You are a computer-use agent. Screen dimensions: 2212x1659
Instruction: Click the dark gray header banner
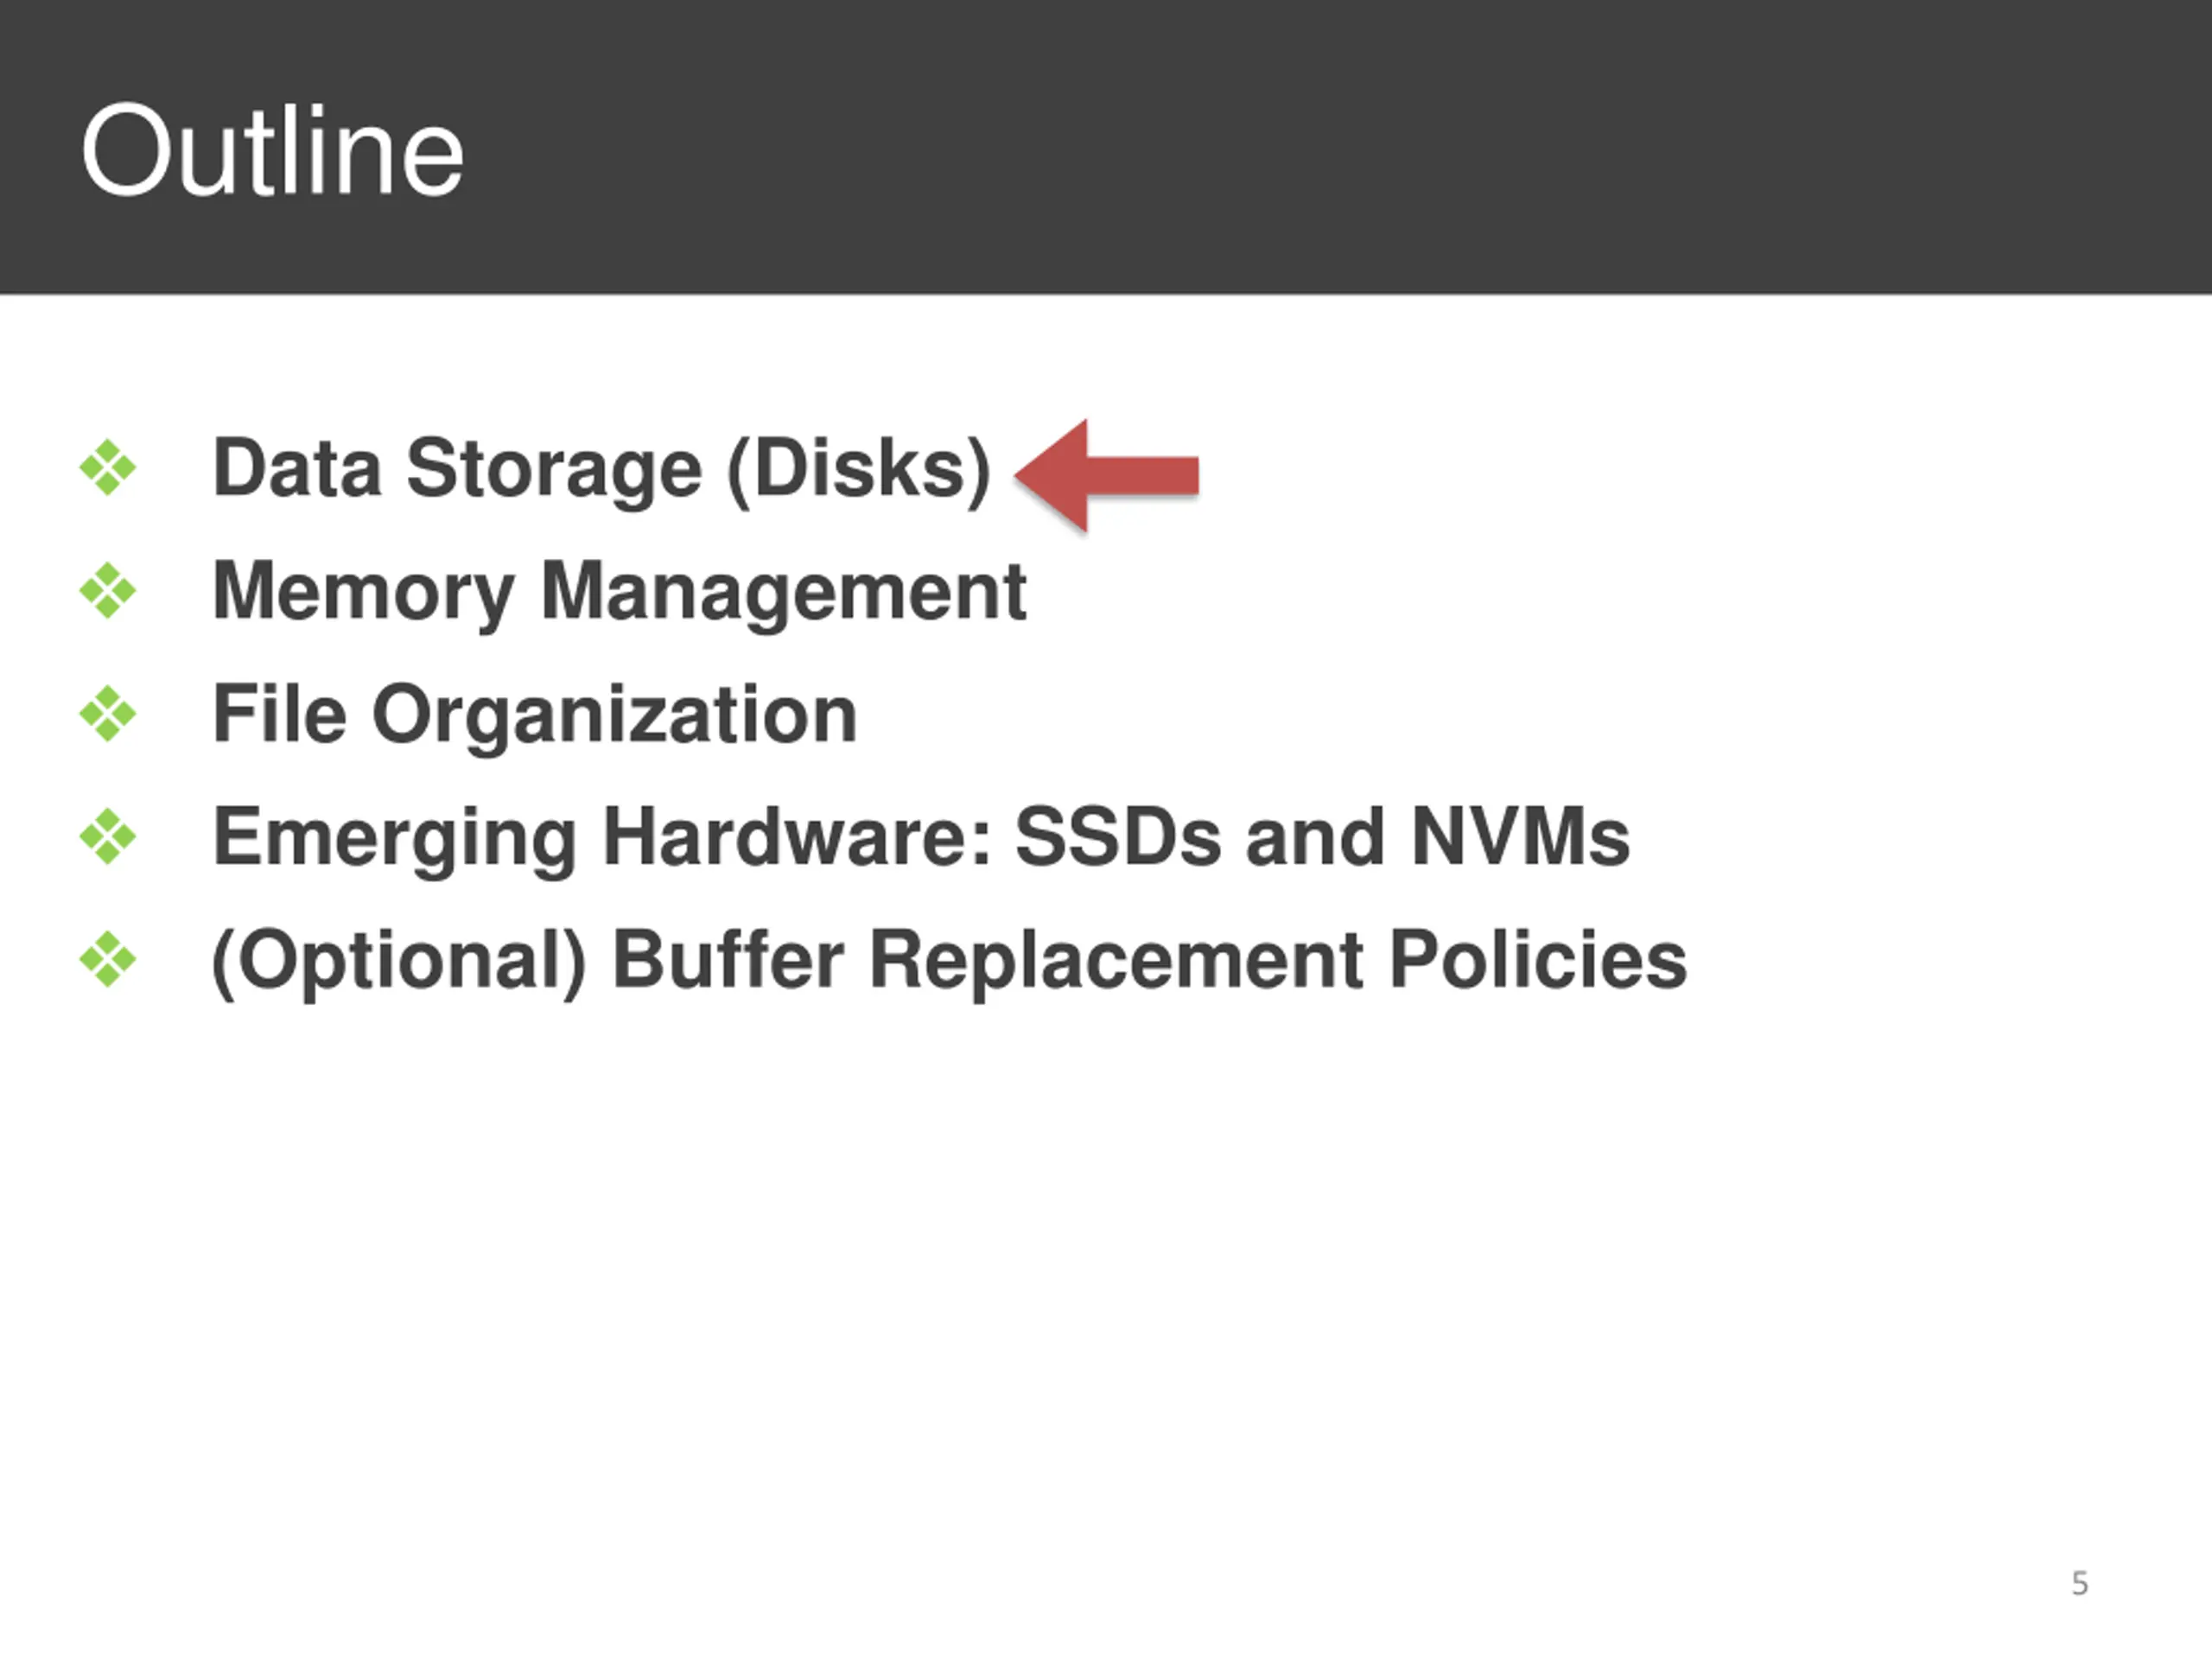click(1106, 147)
